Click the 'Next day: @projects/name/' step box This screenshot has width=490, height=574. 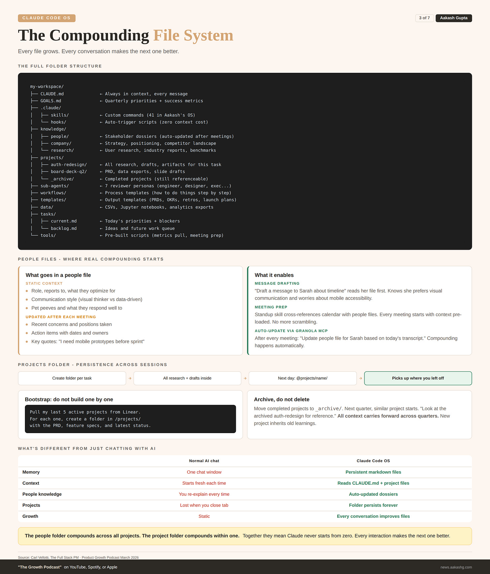pyautogui.click(x=303, y=378)
